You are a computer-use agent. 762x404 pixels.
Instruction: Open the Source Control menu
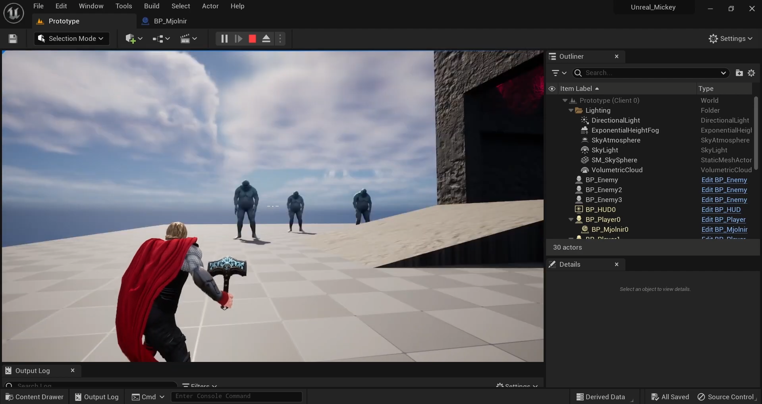point(726,397)
